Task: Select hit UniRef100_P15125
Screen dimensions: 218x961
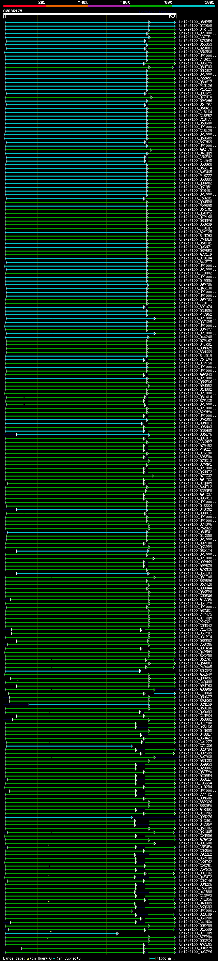Action: click(x=196, y=89)
